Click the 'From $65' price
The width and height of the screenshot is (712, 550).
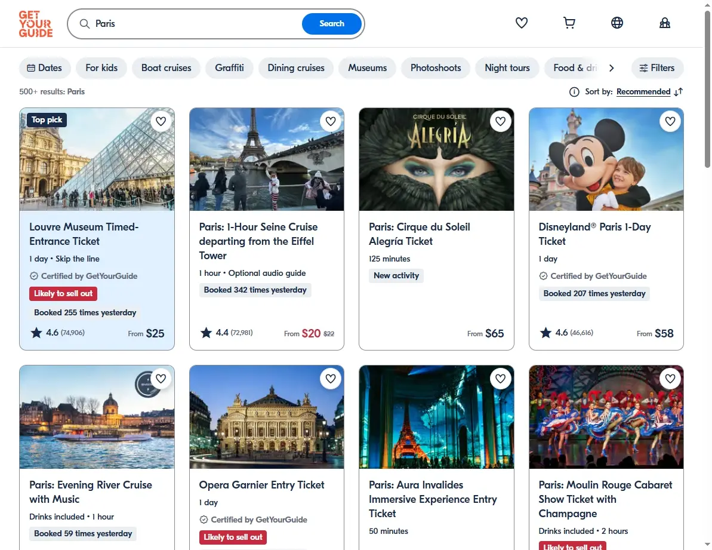pos(485,333)
